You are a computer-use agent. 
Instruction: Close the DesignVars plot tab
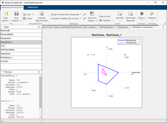tap(129, 27)
